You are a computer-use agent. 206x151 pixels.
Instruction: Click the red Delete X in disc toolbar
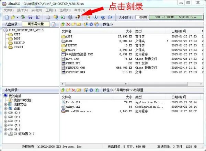[68, 24]
